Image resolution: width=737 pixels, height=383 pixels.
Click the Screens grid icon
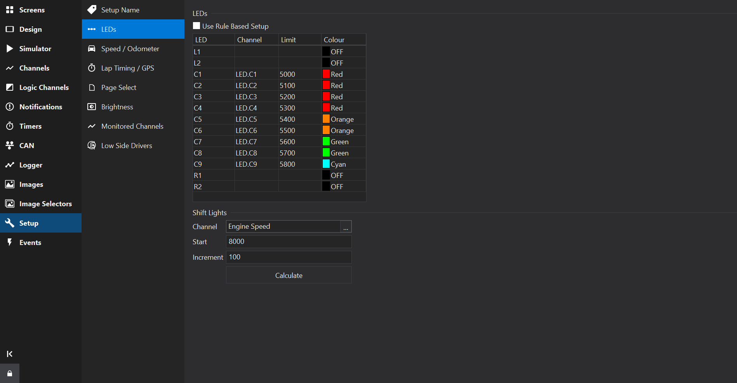10,10
